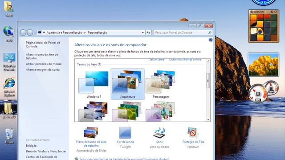Open Cor da Janela Twilight color swatch

pos(125,133)
